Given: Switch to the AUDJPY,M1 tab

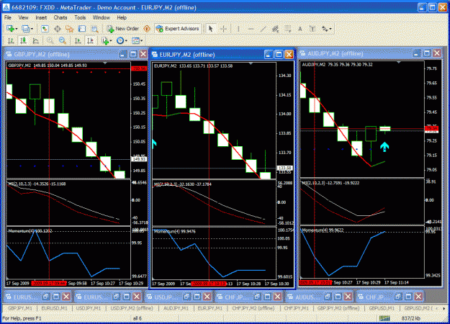Looking at the screenshot, I should point(176,308).
